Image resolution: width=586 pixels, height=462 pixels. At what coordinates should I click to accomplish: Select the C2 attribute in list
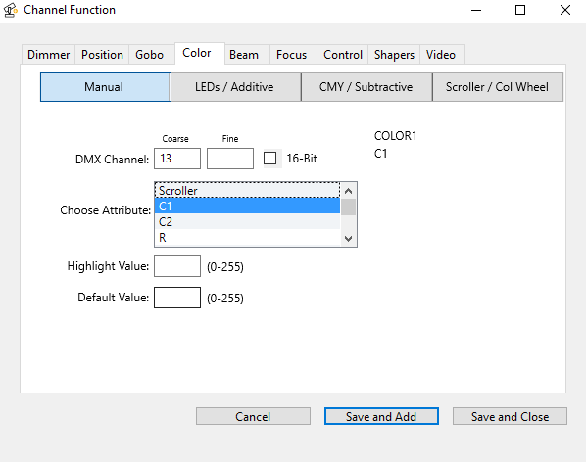247,221
